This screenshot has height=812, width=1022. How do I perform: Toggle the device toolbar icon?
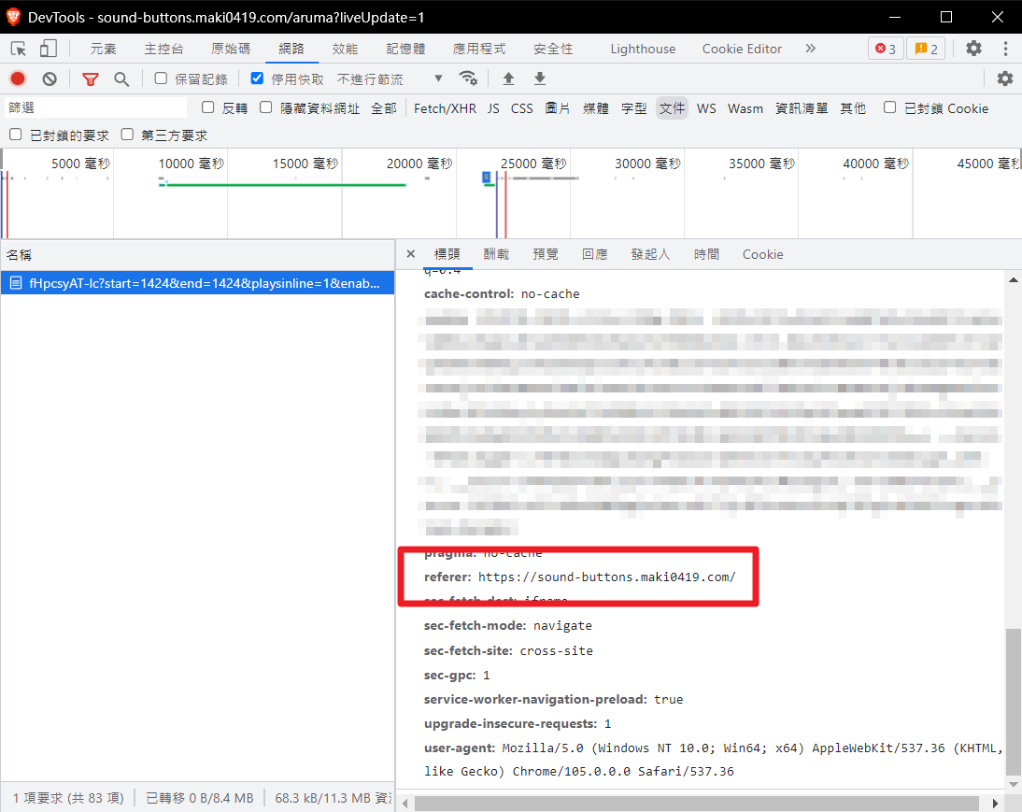click(x=49, y=49)
